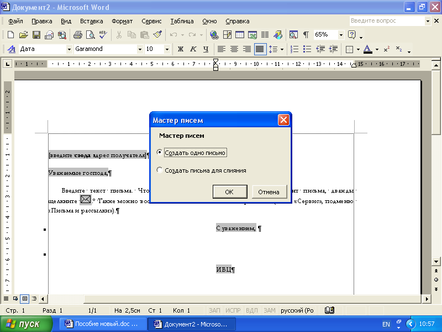
Task: Open the Правка menu
Action: 42,21
